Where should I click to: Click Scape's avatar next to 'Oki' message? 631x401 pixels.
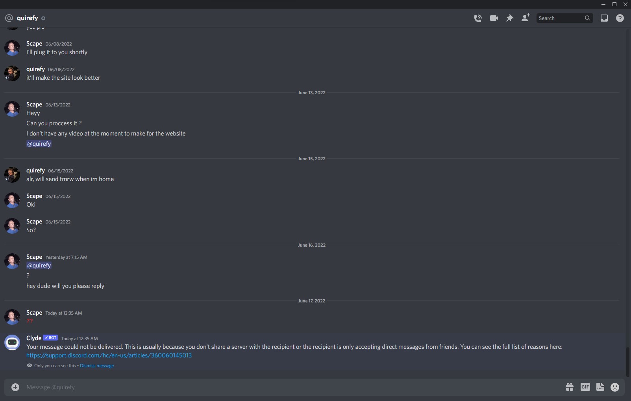coord(12,200)
